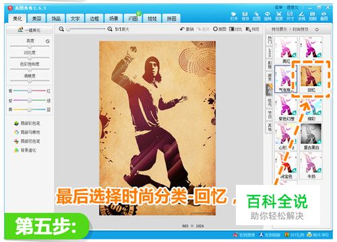Open the 菜单 (menu) button in the title bar

tap(278, 7)
